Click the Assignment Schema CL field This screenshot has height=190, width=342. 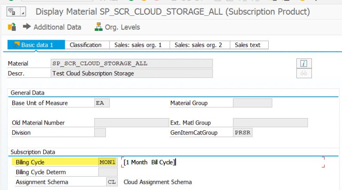(x=111, y=182)
